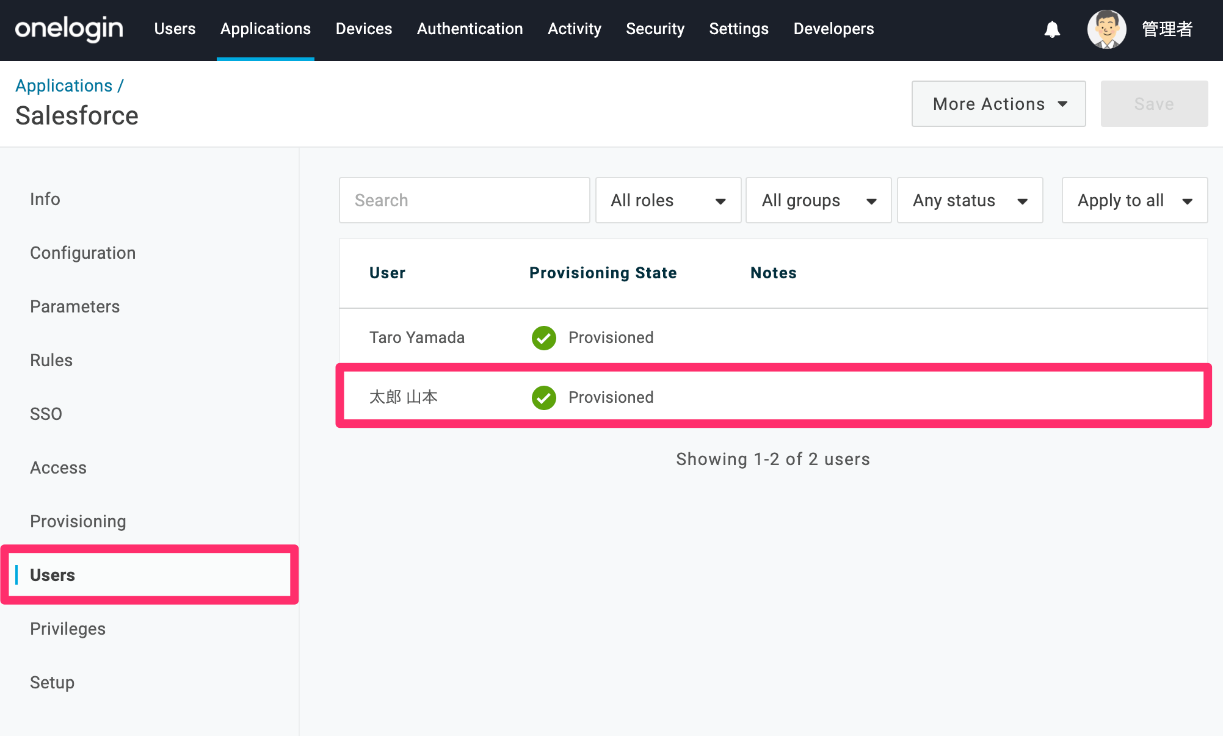Click the OneLogin logo

pos(69,29)
